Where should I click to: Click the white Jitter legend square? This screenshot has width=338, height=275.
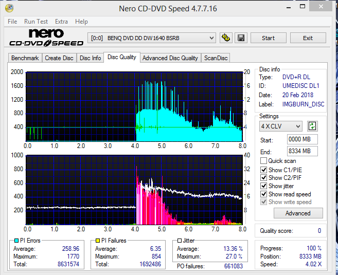pyautogui.click(x=180, y=241)
